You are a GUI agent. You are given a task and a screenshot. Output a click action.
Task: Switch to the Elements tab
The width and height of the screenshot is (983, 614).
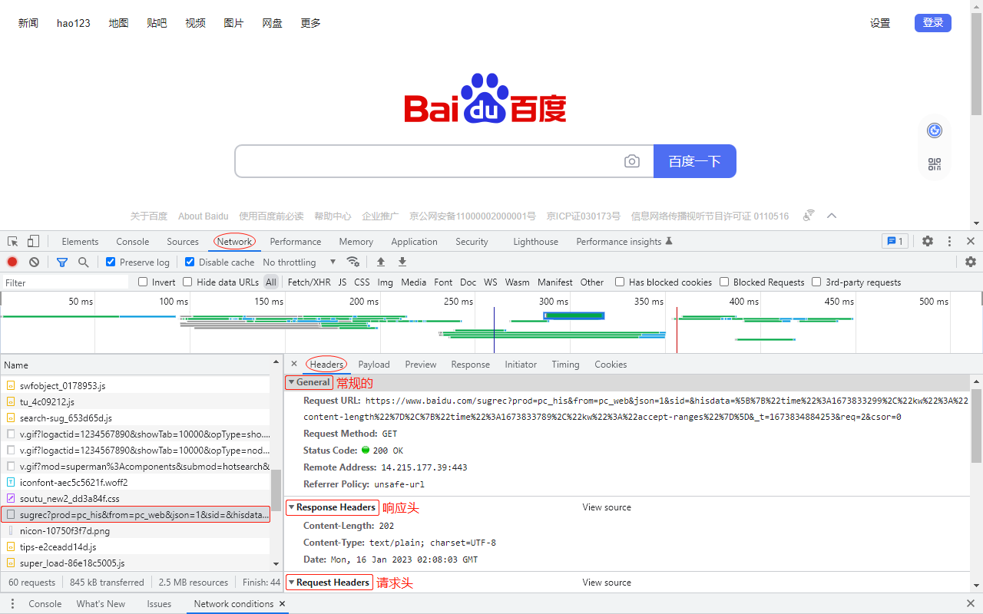(x=80, y=241)
